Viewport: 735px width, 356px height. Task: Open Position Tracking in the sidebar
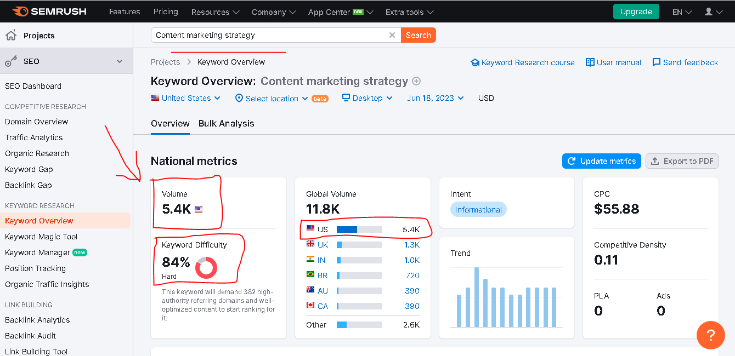tap(35, 268)
